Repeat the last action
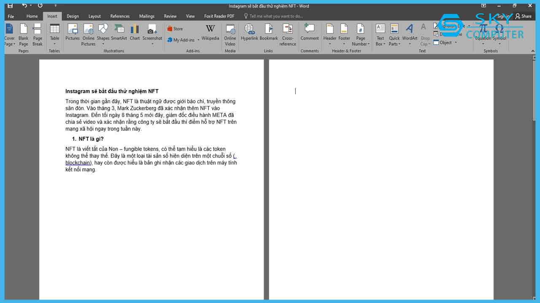The image size is (540, 303). 40,5
